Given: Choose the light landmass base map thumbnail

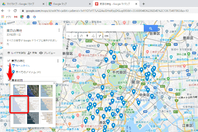Looking at the screenshot, I should (19, 118).
